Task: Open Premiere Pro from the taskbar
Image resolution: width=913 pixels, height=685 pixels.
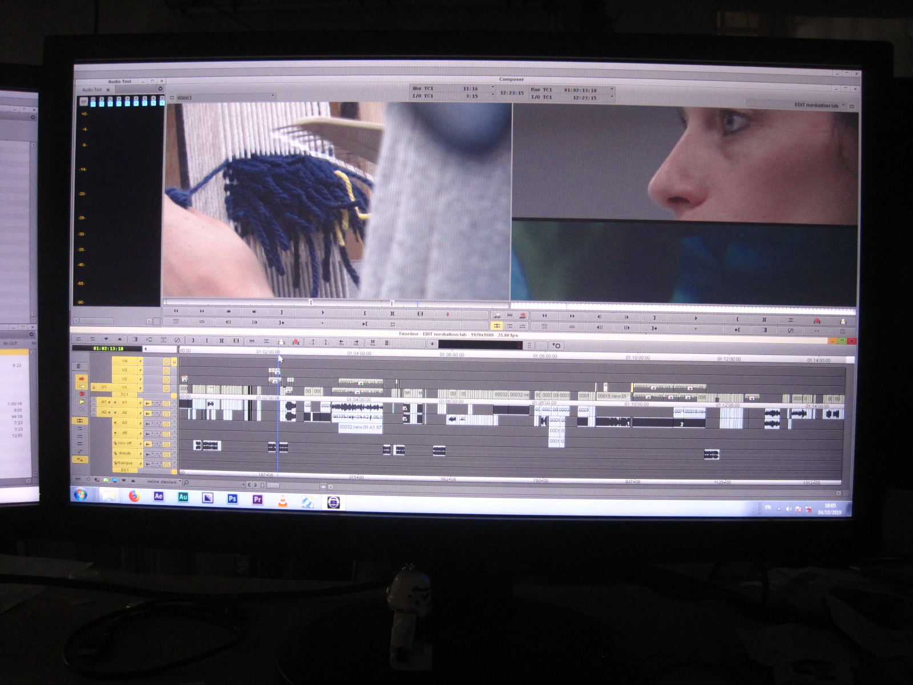Action: 257,499
